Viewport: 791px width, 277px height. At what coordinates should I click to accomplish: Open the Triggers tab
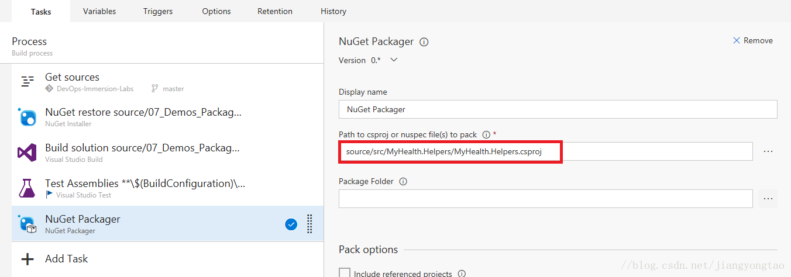158,11
